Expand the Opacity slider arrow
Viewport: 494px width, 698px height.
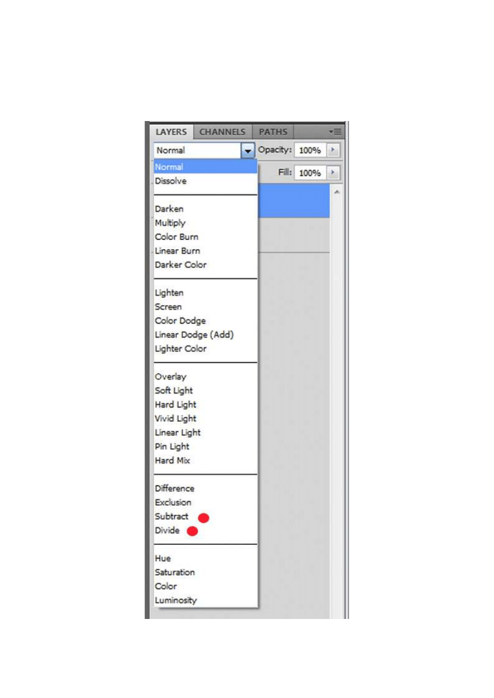tap(332, 150)
